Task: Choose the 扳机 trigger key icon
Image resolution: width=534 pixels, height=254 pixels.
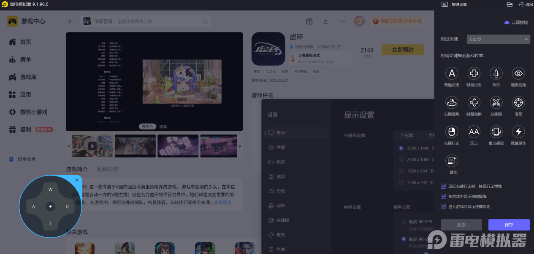Action: [x=496, y=74]
